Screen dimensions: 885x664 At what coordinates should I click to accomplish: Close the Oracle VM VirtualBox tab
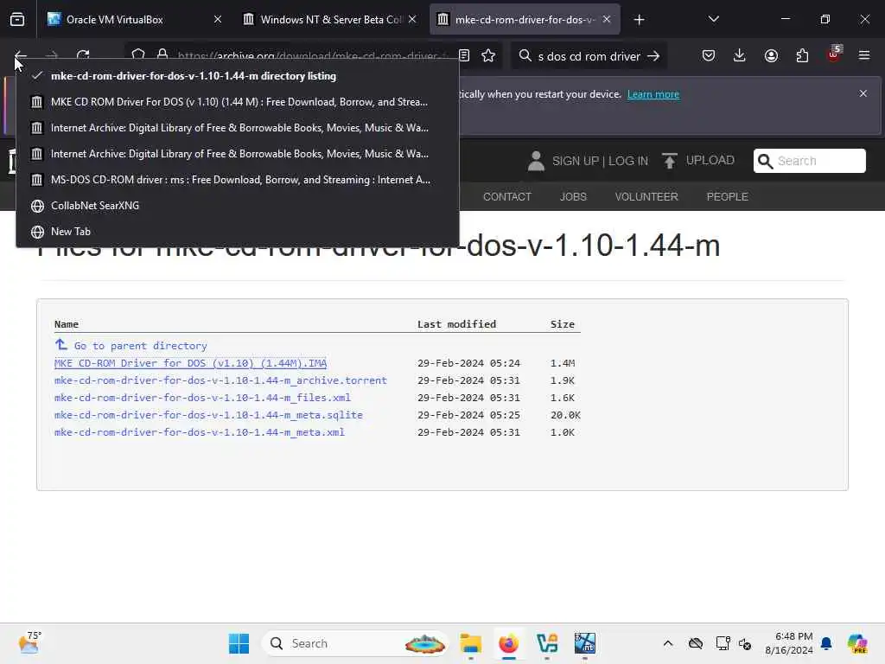[x=218, y=19]
